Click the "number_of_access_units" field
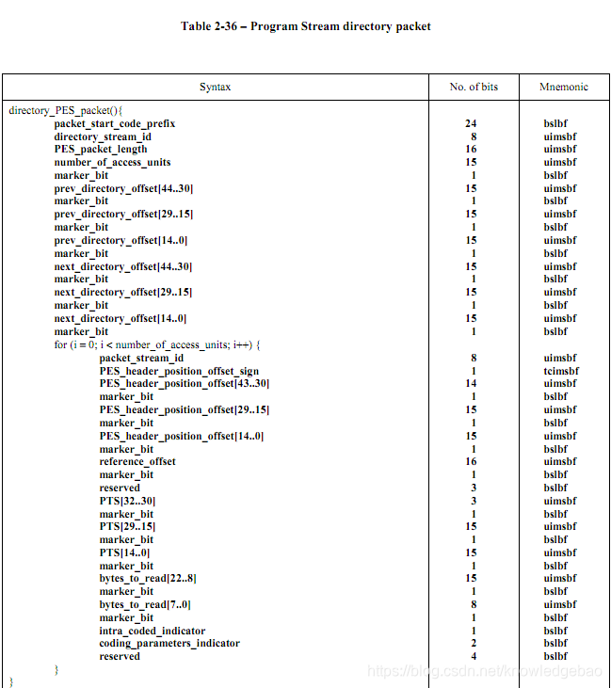611x688 pixels. 112,162
